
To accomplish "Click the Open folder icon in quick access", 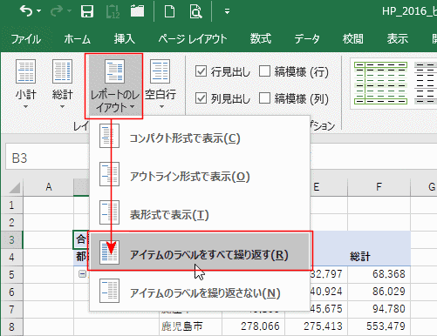I will 137,11.
